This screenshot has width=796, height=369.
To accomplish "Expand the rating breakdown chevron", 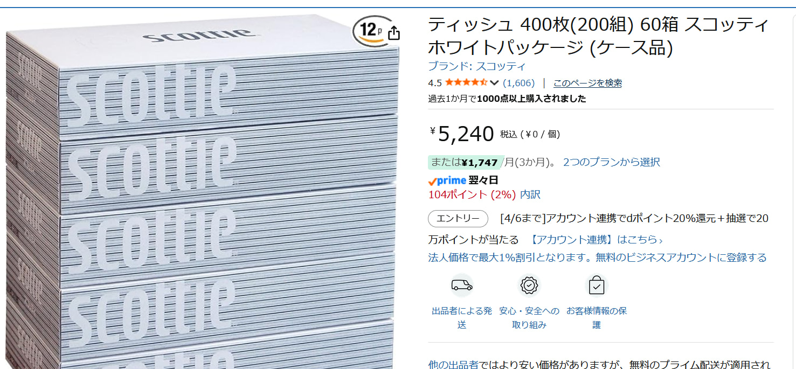I will coord(494,83).
